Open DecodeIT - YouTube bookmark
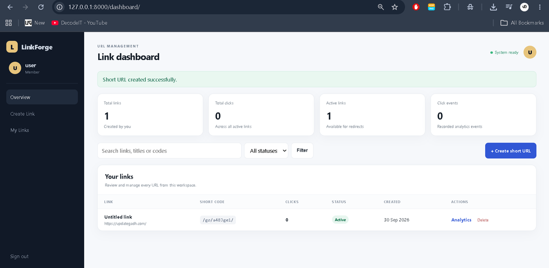 [79, 23]
